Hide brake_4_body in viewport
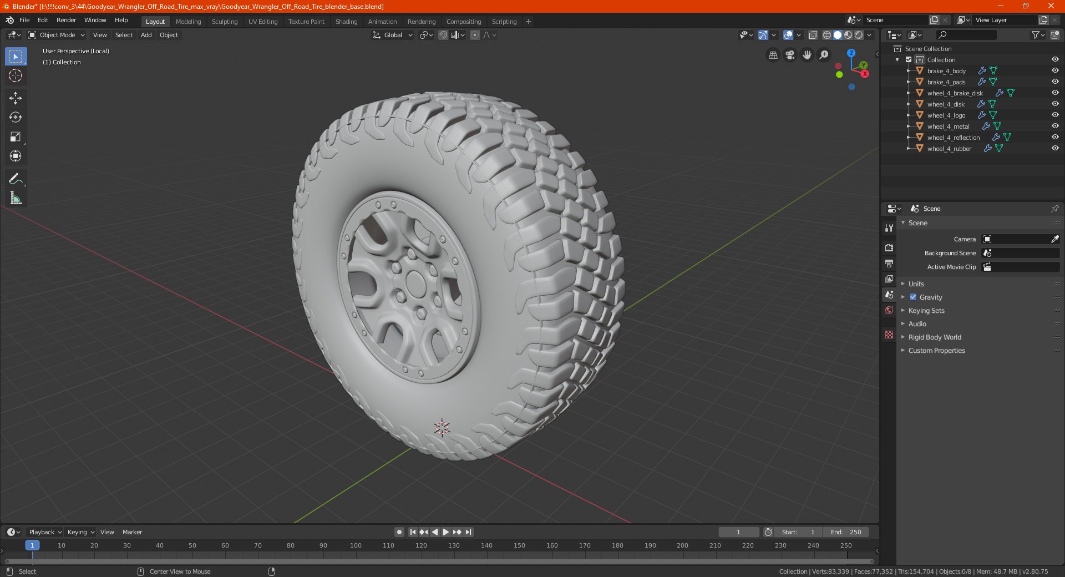Image resolution: width=1065 pixels, height=577 pixels. (1055, 70)
